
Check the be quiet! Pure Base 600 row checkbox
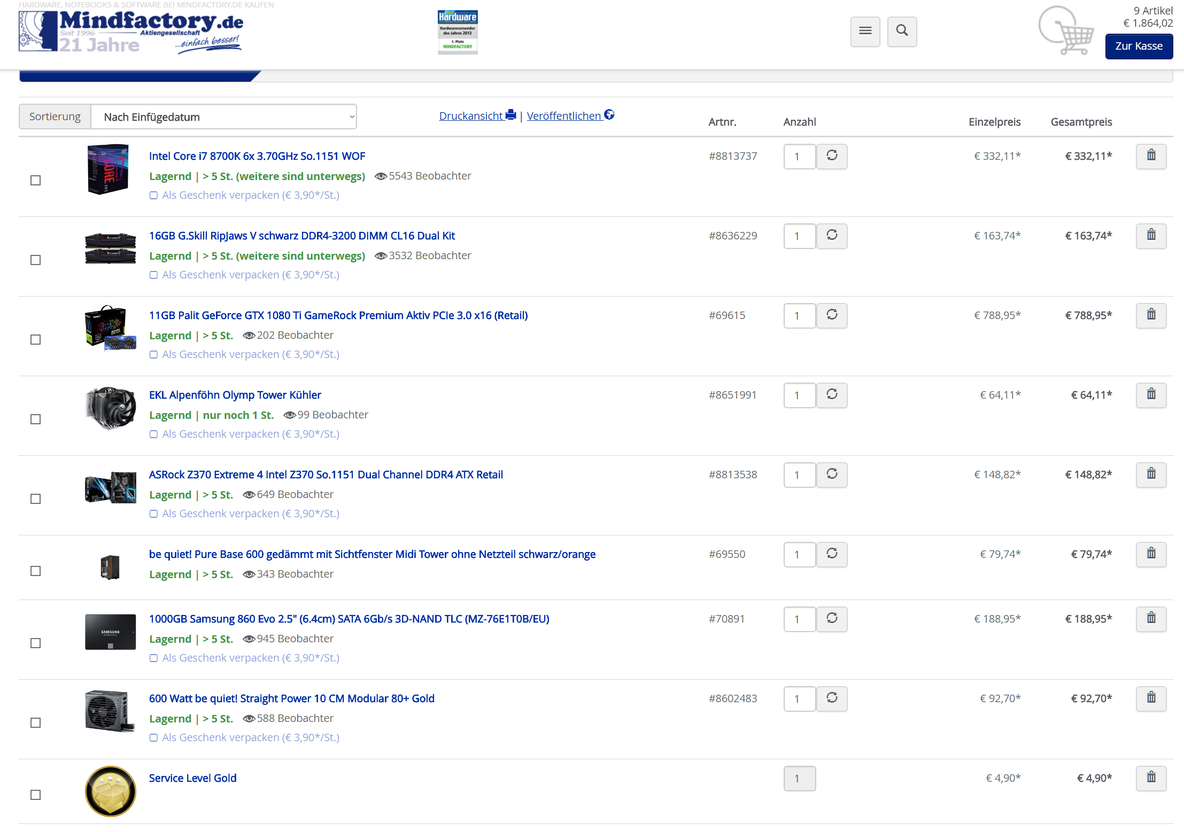[36, 571]
